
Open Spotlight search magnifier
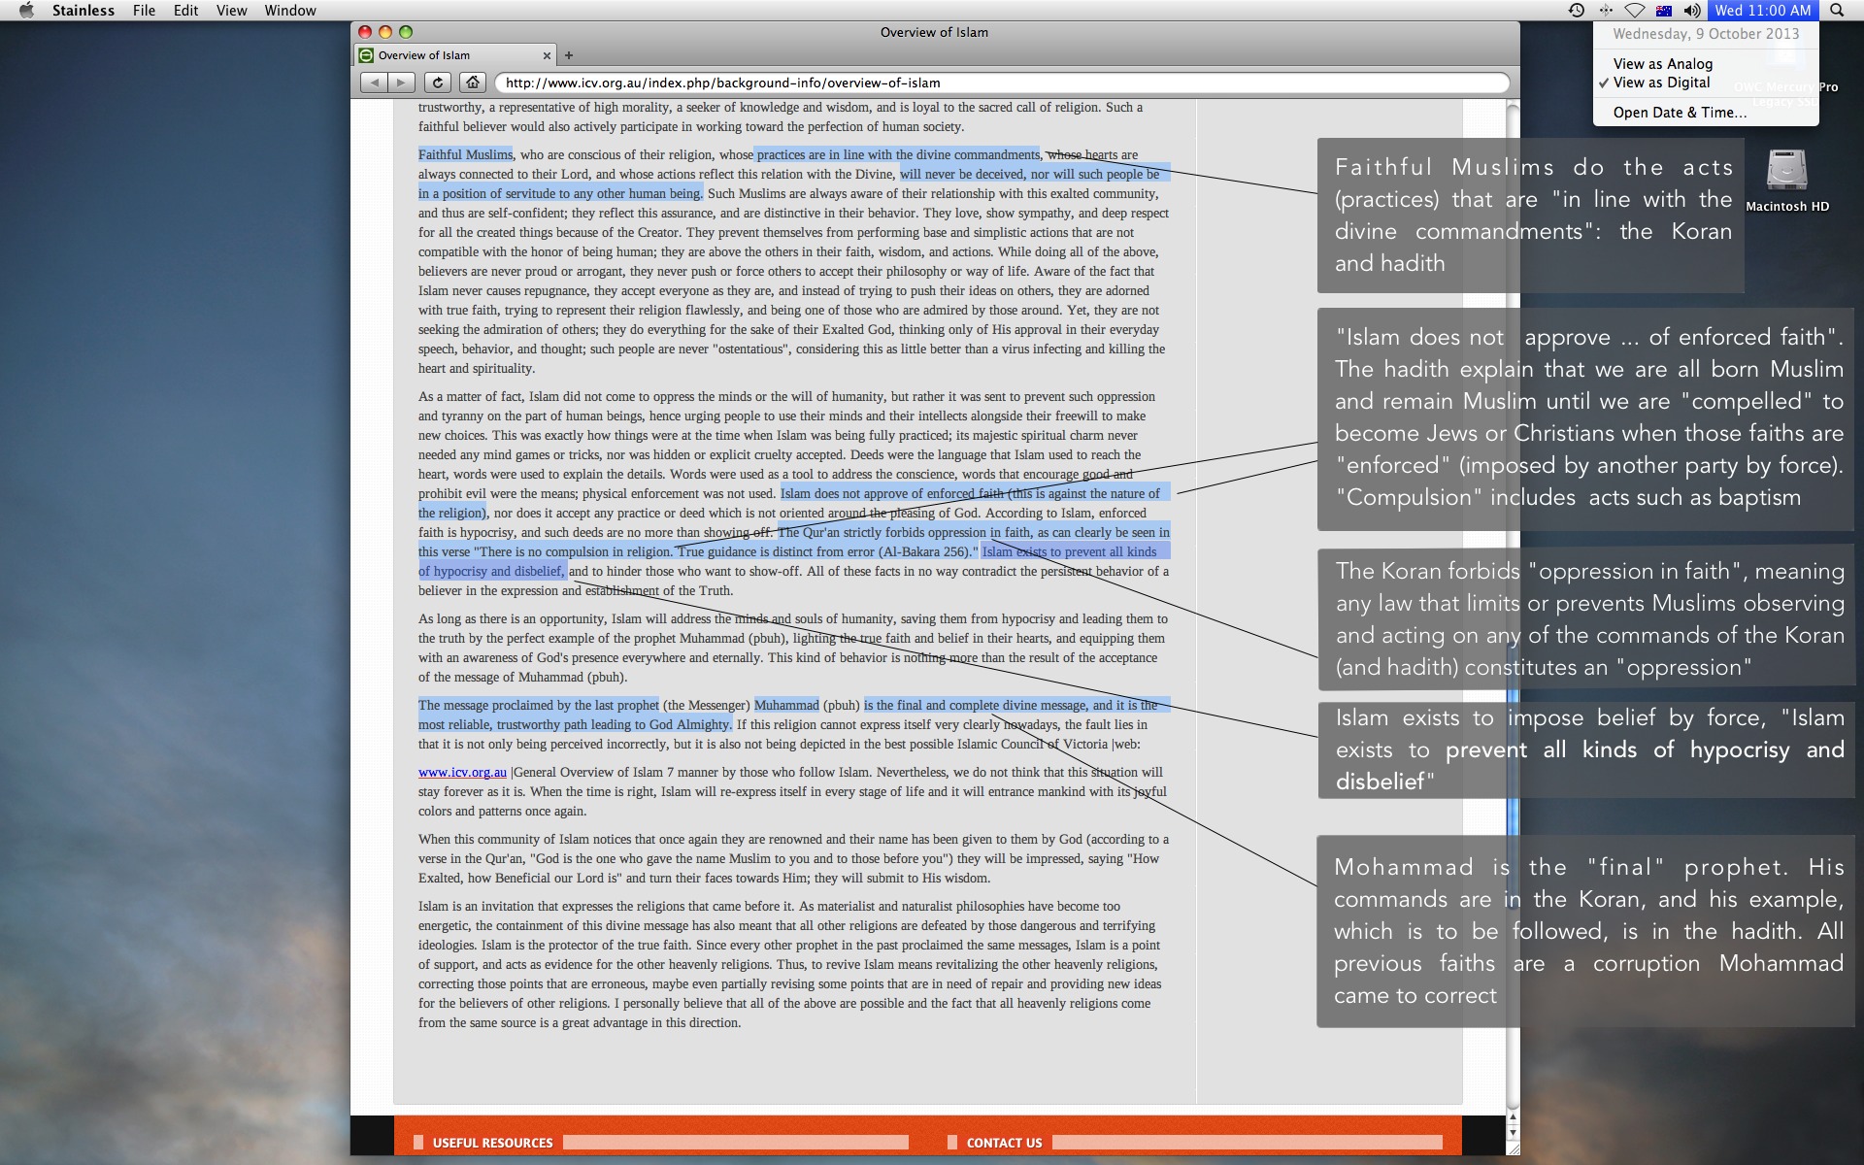coord(1837,10)
